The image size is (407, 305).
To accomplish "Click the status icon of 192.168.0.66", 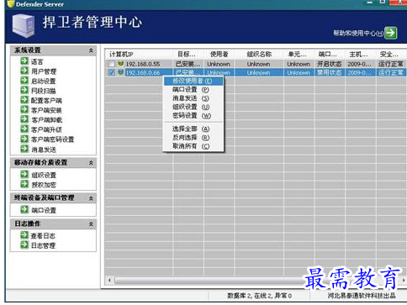I will tap(121, 72).
